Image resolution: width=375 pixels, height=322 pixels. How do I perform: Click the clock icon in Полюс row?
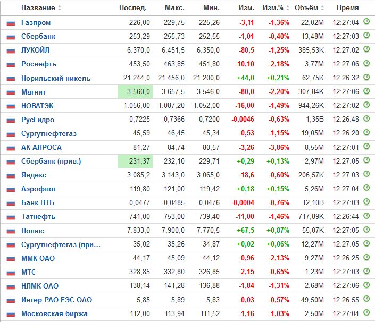pyautogui.click(x=366, y=230)
